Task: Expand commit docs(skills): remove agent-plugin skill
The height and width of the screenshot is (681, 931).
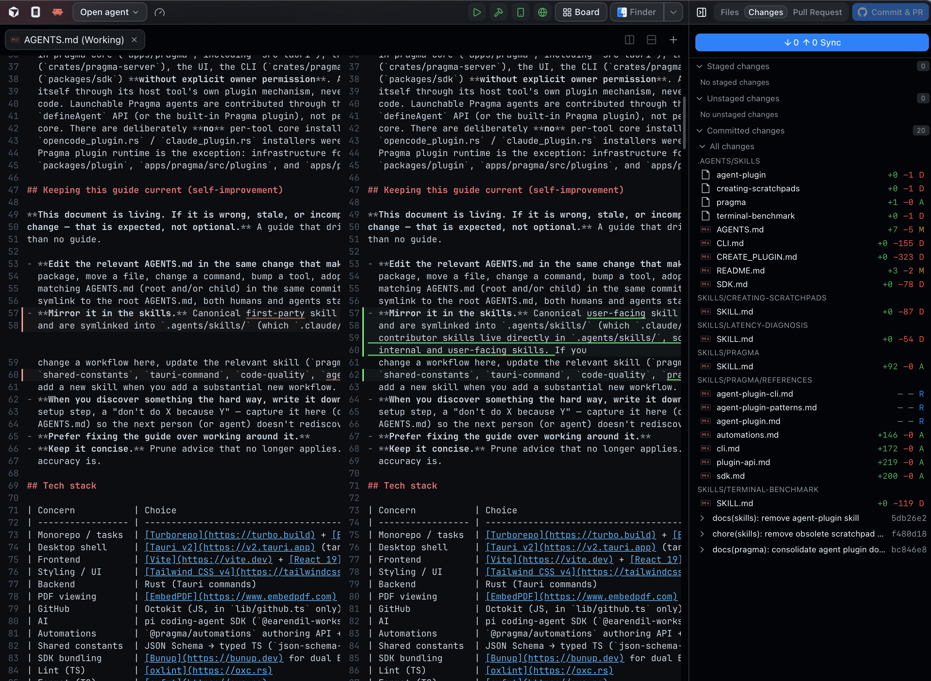Action: [x=702, y=518]
